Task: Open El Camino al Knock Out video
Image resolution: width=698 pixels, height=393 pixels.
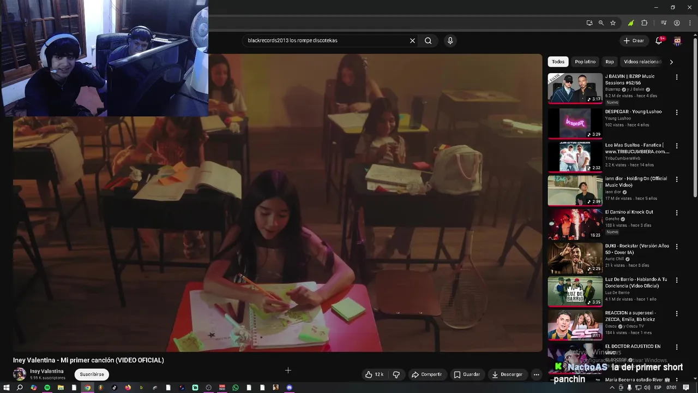Action: point(629,212)
